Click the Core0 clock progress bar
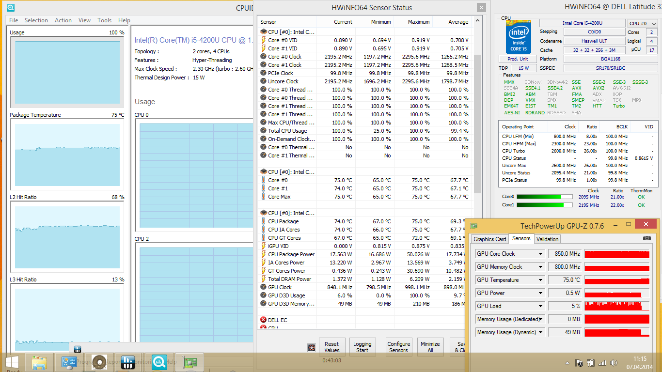This screenshot has width=662, height=372. (x=544, y=197)
